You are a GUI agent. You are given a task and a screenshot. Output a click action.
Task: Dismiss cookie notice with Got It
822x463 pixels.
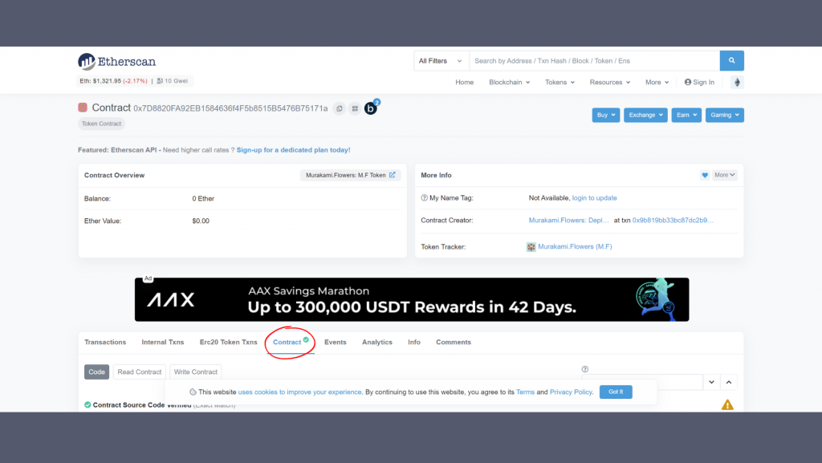616,392
